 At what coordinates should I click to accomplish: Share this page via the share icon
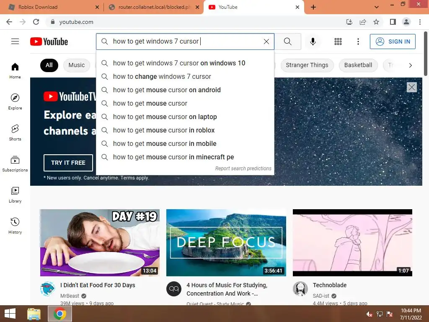pos(363,22)
